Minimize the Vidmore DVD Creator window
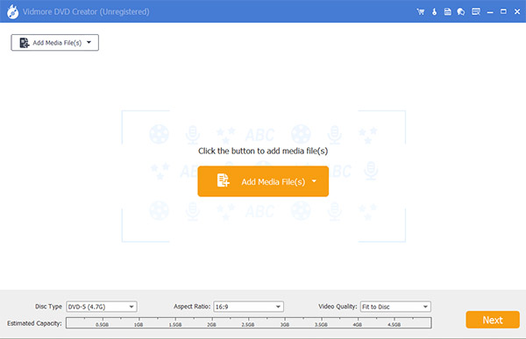526x339 pixels. [x=490, y=12]
